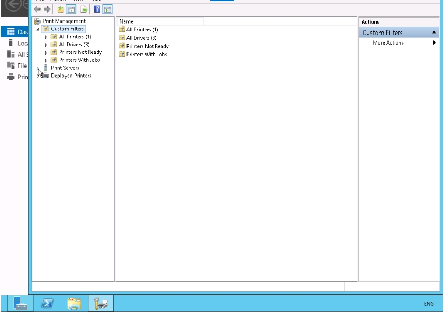Expand All Printers (1) in the tree

point(46,37)
